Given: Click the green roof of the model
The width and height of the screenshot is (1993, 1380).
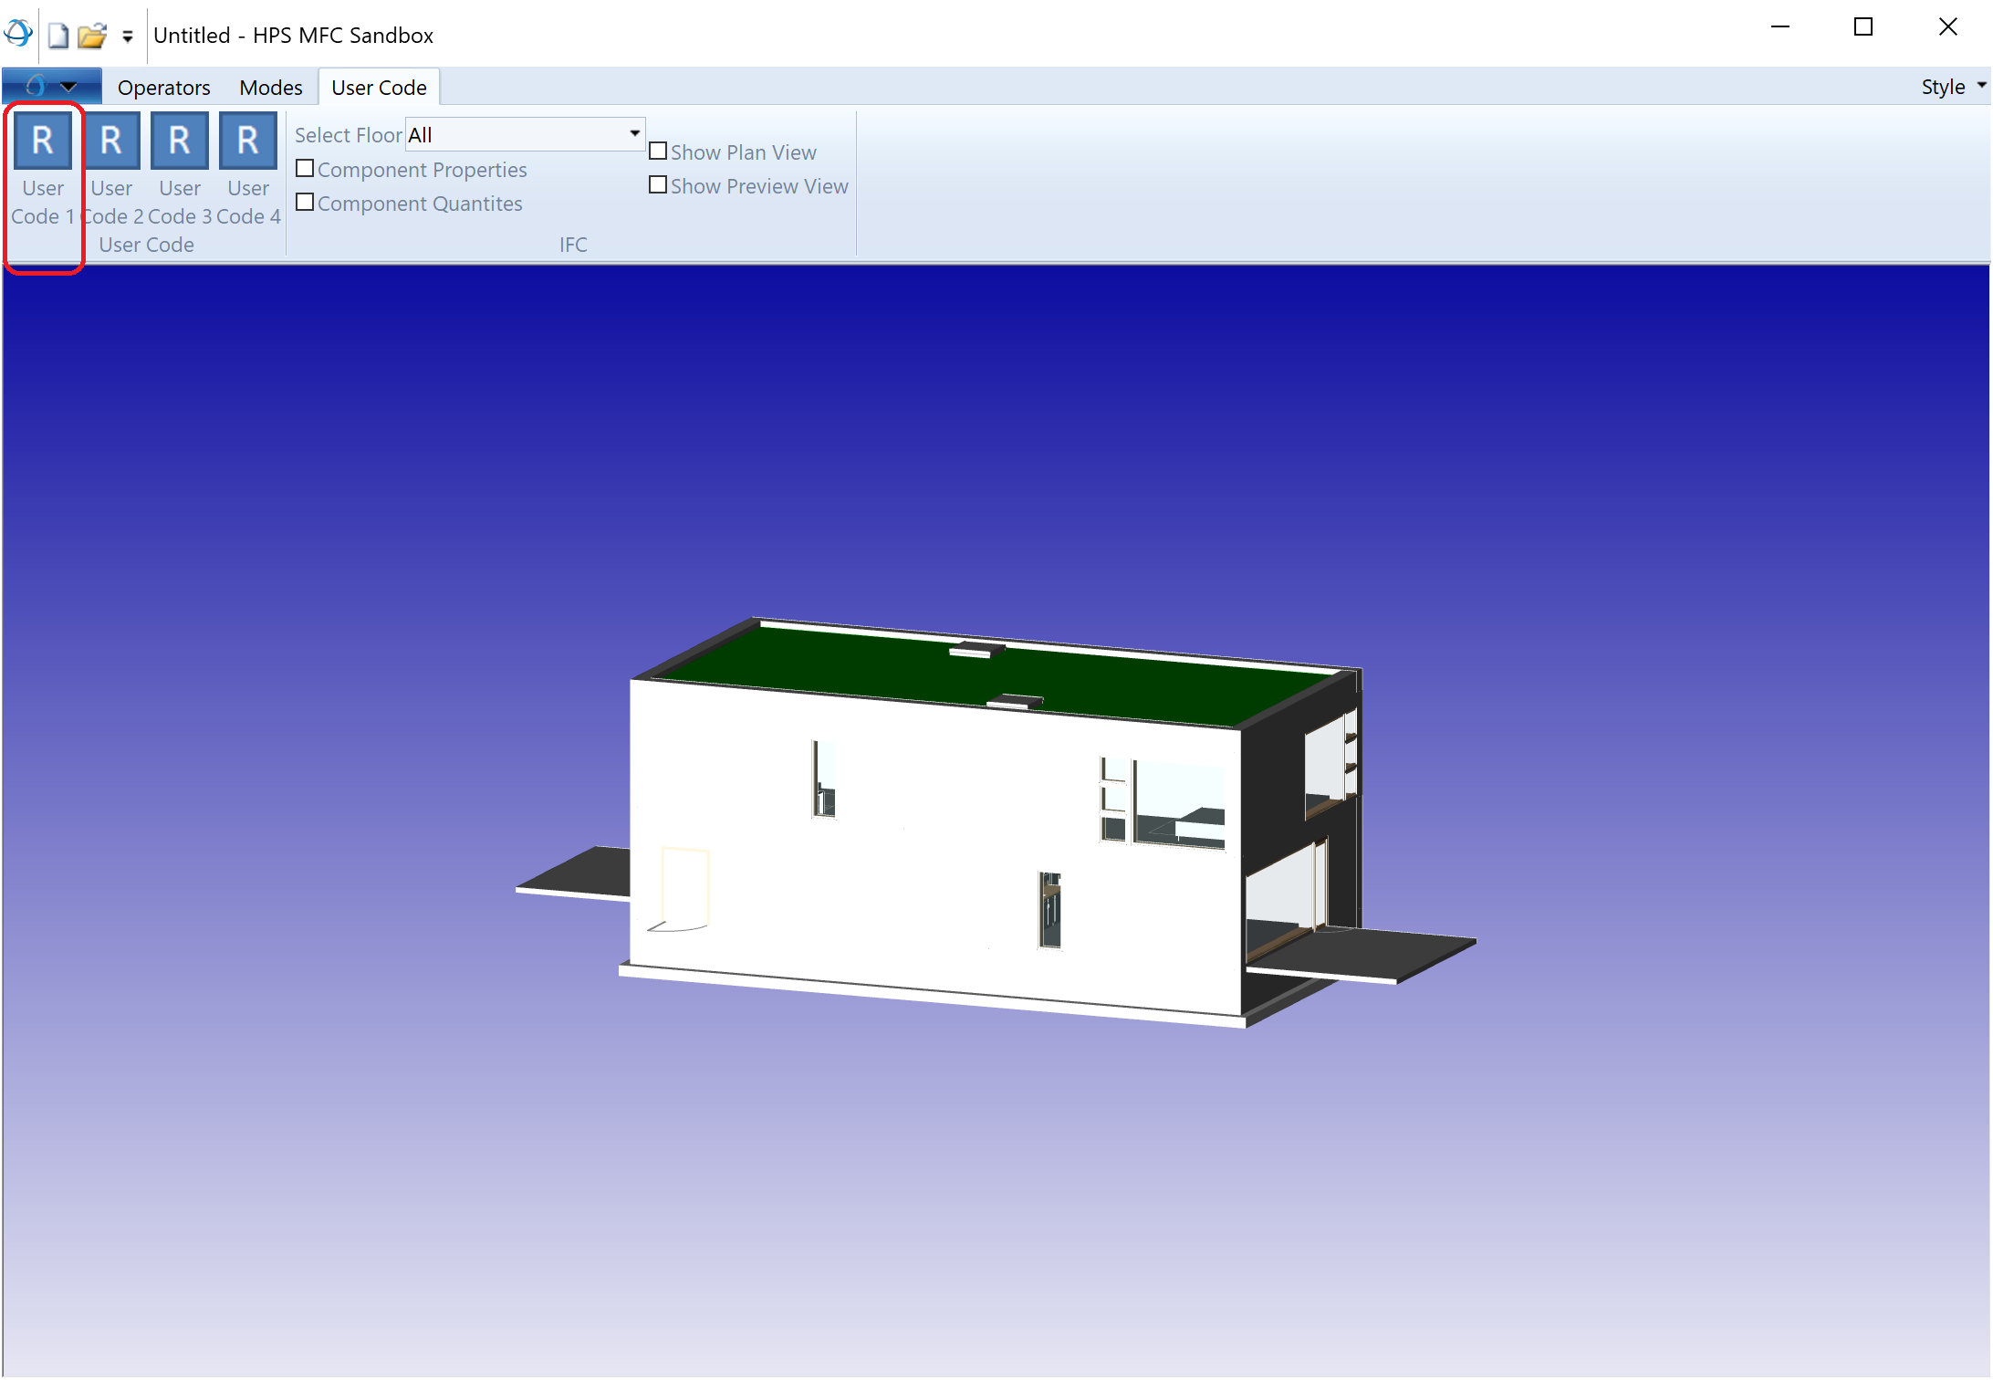Looking at the screenshot, I should click(995, 675).
